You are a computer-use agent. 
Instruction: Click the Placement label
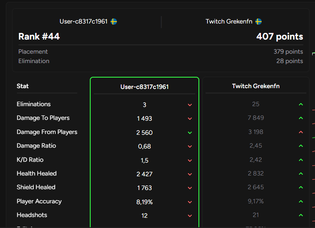click(33, 52)
